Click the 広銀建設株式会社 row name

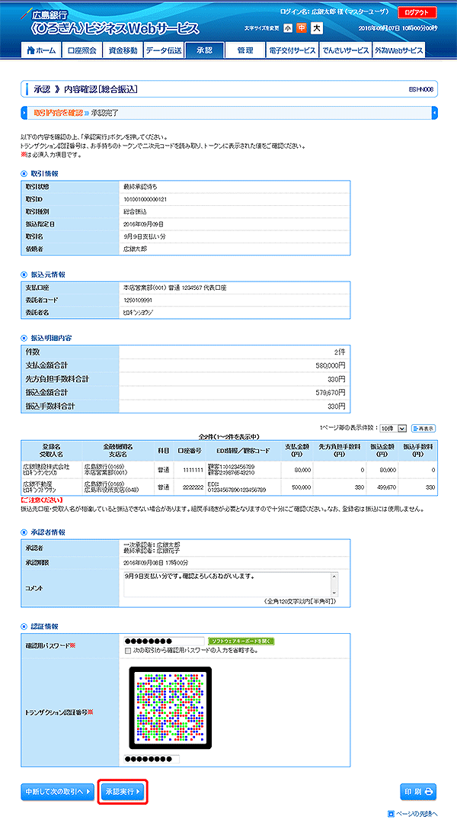(46, 465)
